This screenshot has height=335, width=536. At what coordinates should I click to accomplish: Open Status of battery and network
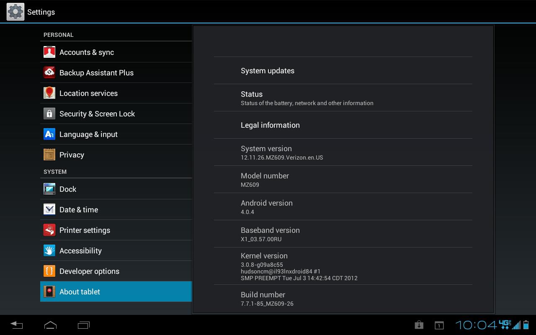pyautogui.click(x=343, y=98)
